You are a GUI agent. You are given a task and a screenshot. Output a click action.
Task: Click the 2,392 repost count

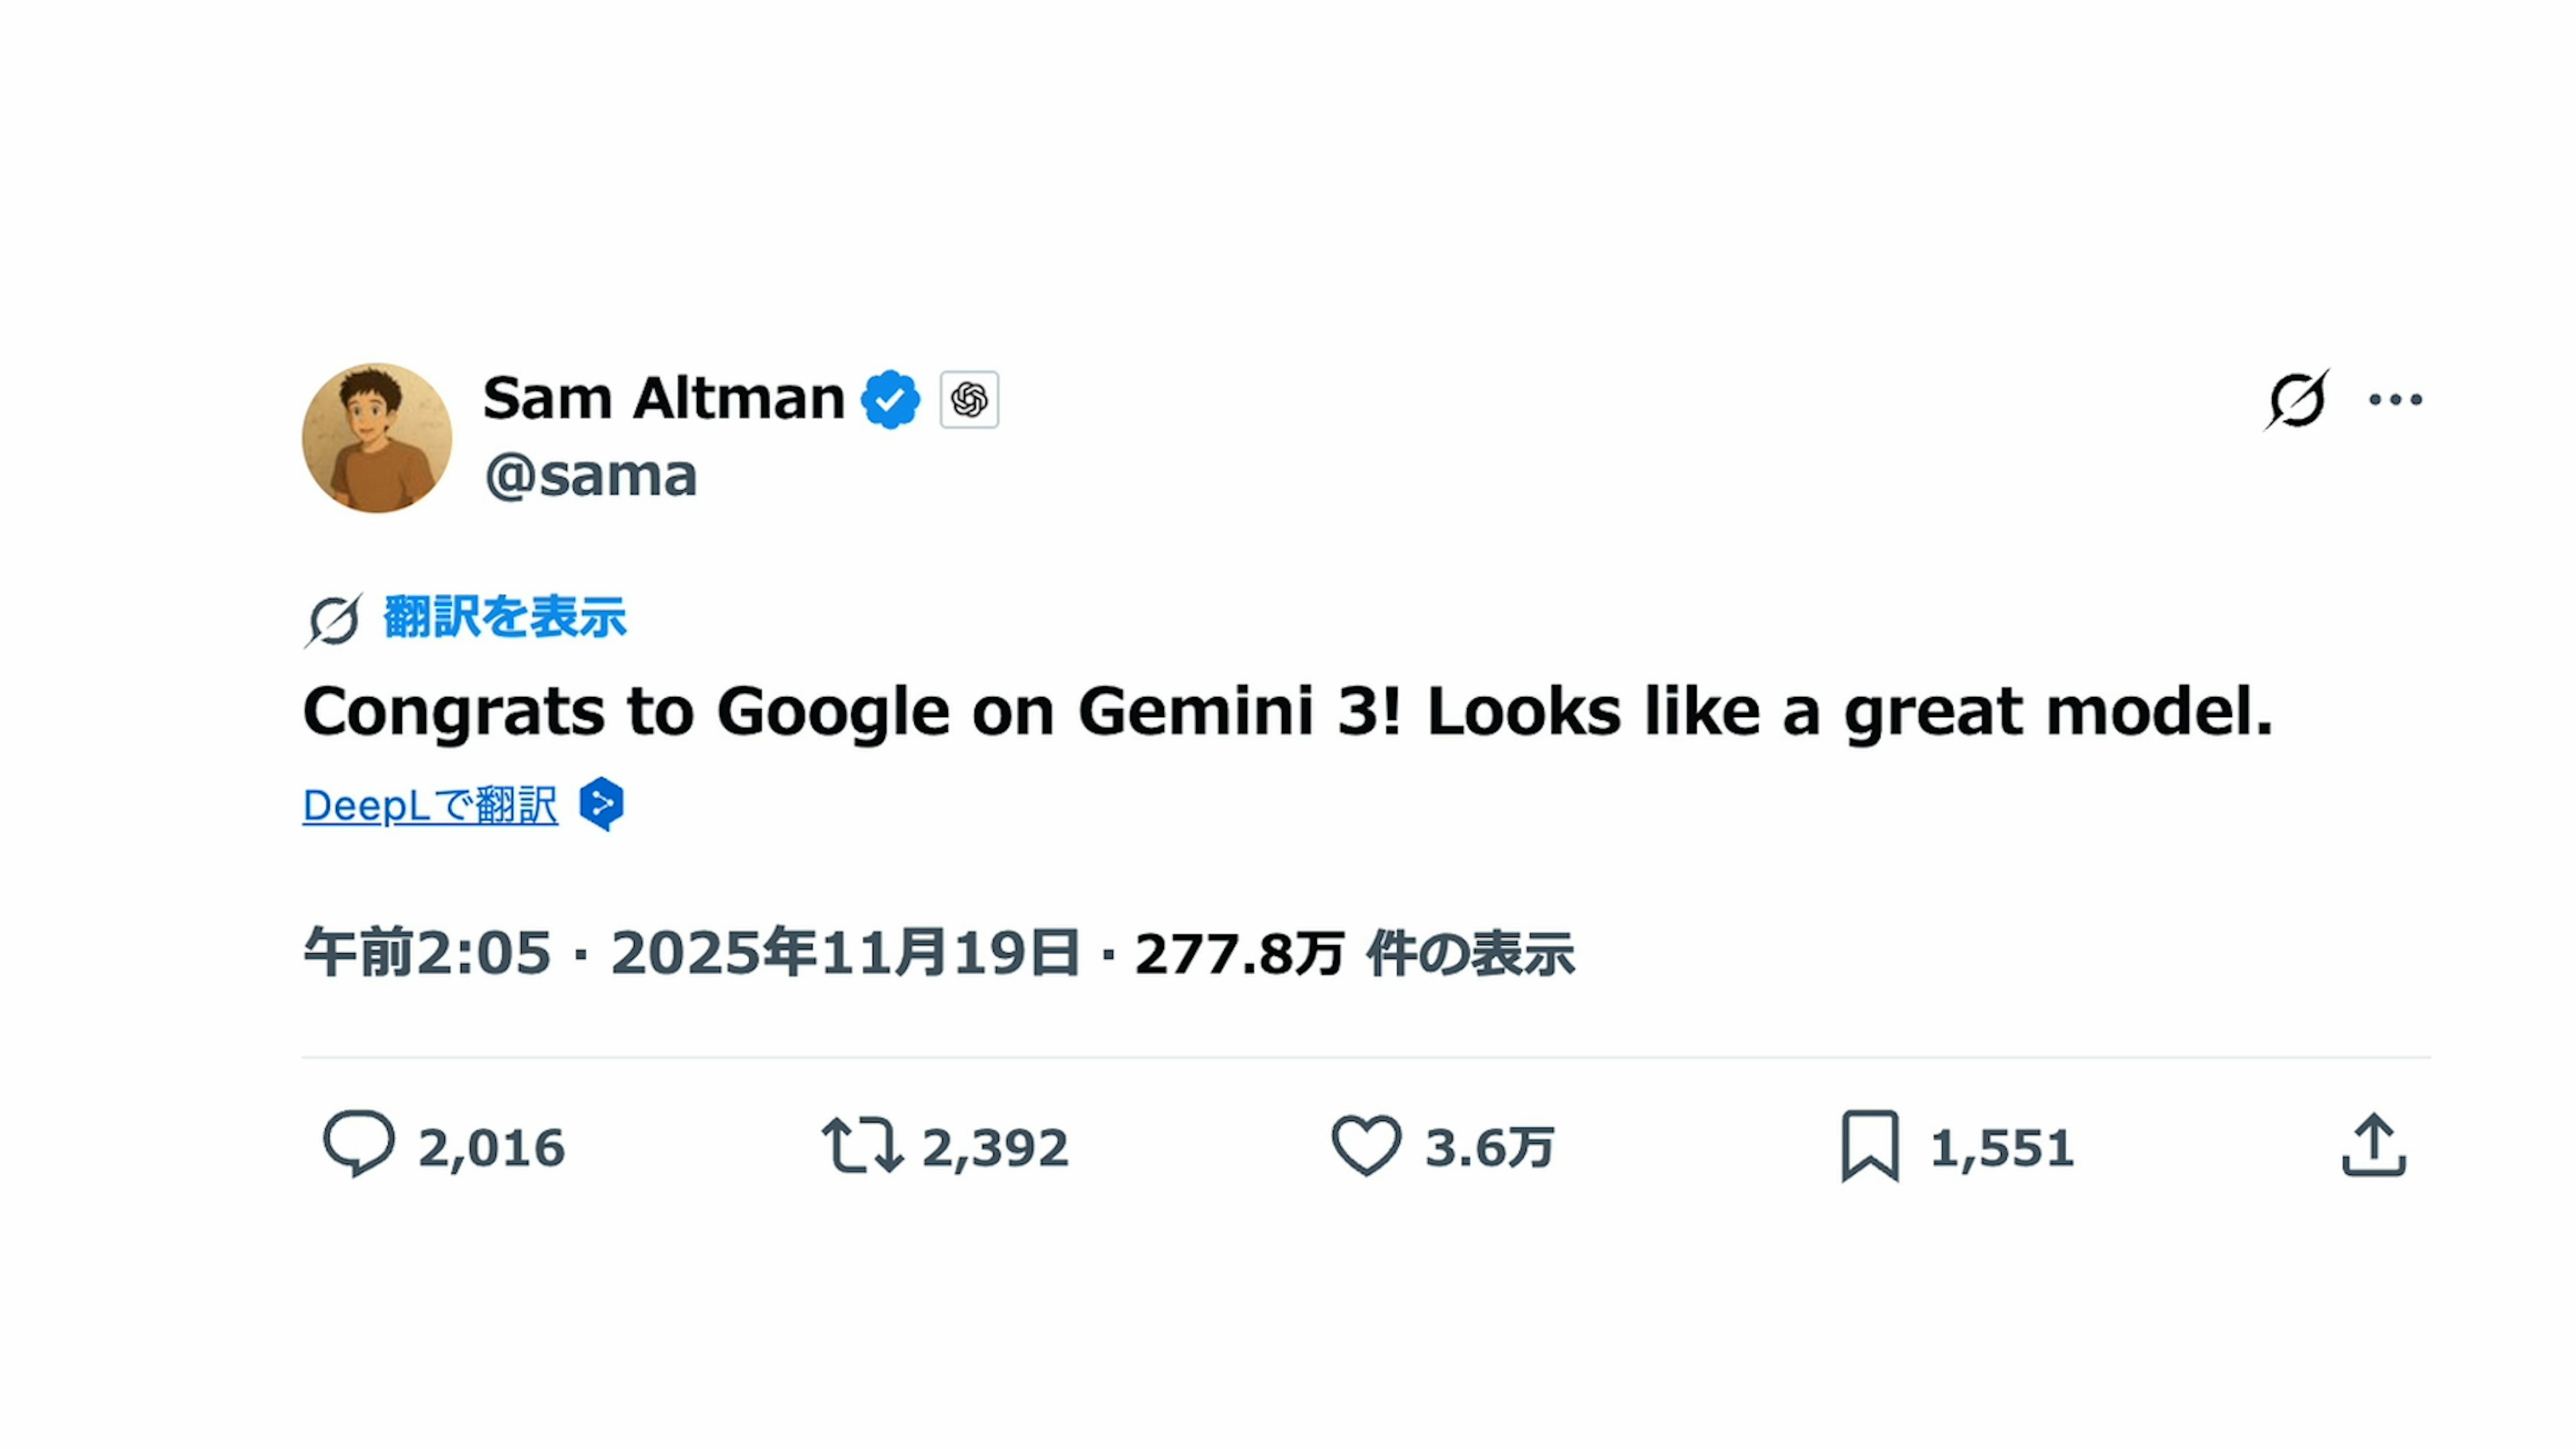tap(995, 1148)
